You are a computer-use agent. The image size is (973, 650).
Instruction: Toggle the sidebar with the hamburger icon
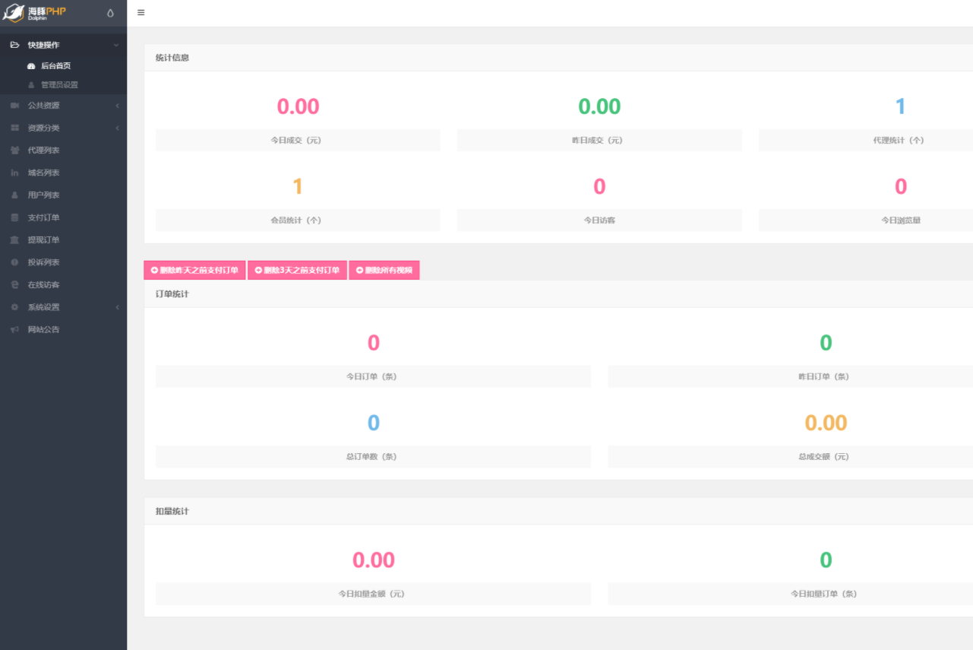coord(141,13)
